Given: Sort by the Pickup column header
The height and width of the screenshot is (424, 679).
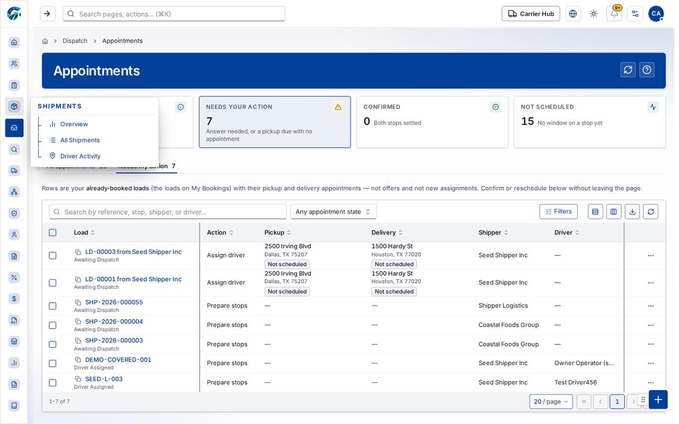Looking at the screenshot, I should tap(277, 233).
